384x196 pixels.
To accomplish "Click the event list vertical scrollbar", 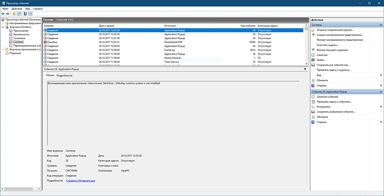I will coord(306,45).
